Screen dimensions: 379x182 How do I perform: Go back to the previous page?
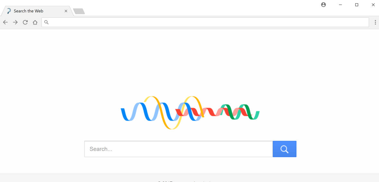pyautogui.click(x=5, y=22)
